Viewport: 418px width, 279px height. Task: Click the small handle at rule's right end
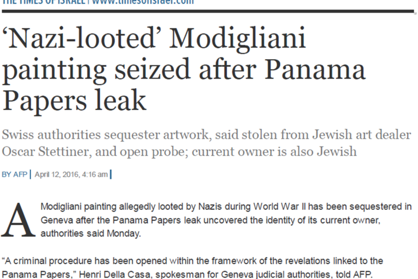tap(415, 13)
